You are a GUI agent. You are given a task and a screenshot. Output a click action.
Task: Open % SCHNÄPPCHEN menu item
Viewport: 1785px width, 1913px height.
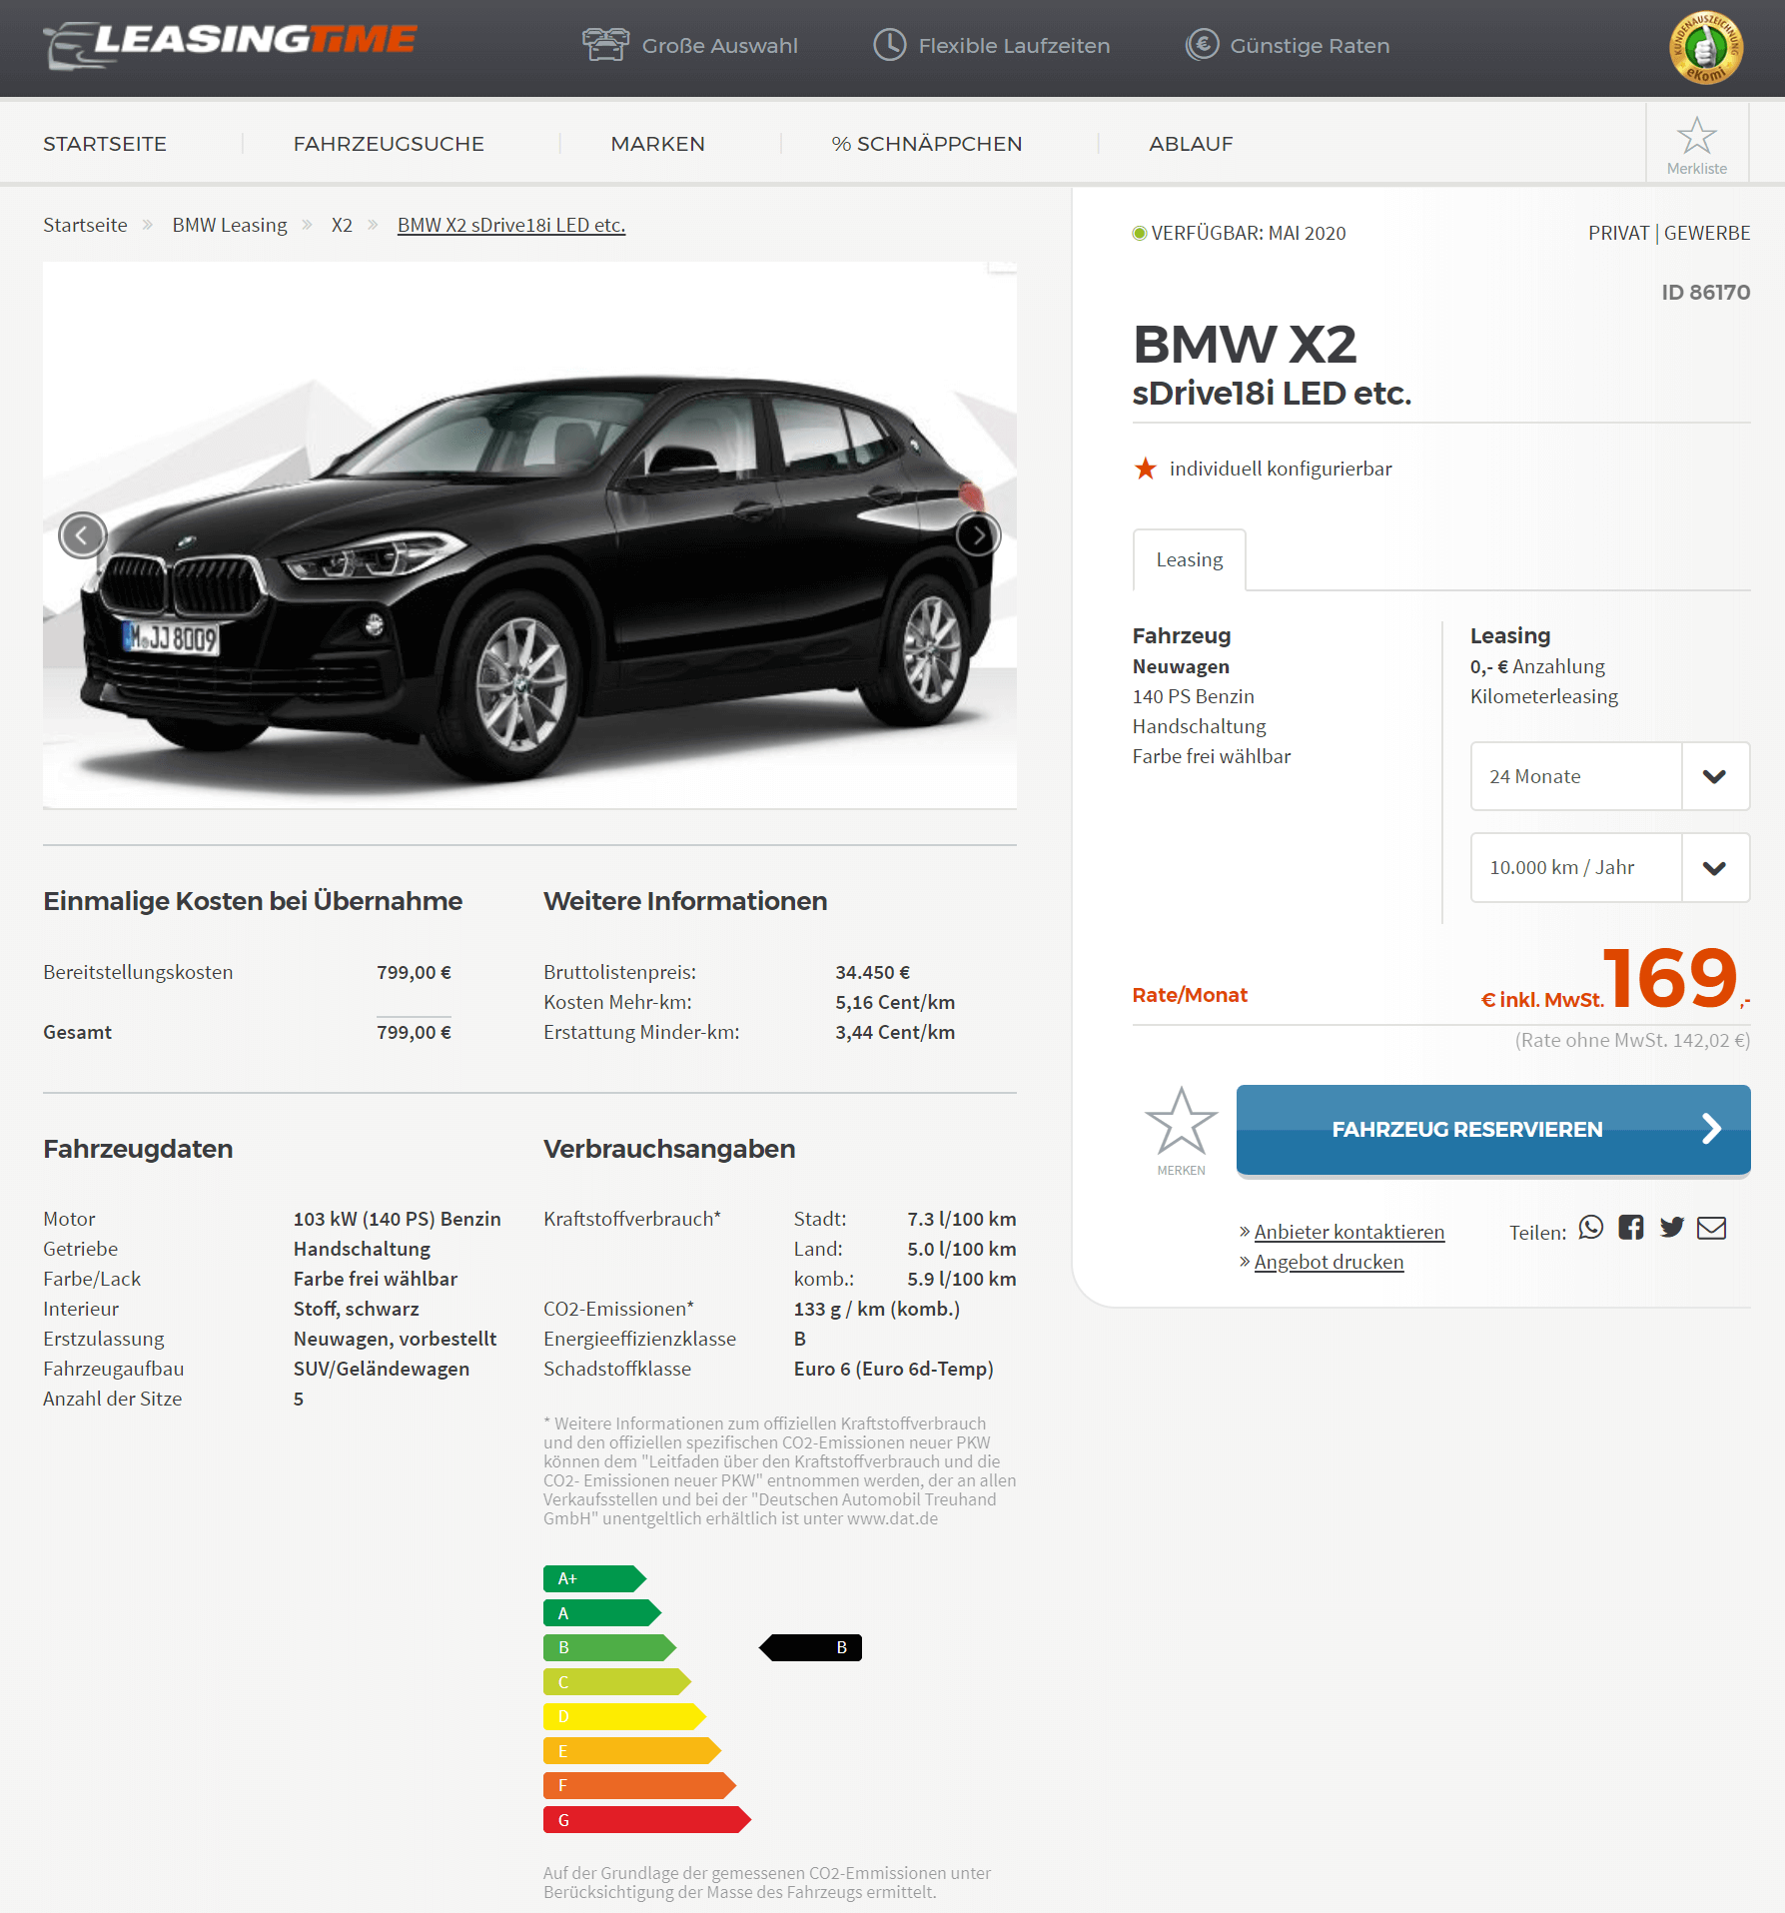pos(926,144)
